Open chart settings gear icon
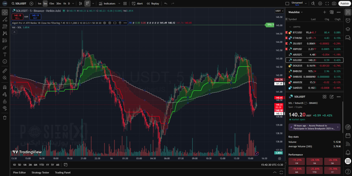Image resolution: width=352 pixels, height=176 pixels. tap(320, 3)
